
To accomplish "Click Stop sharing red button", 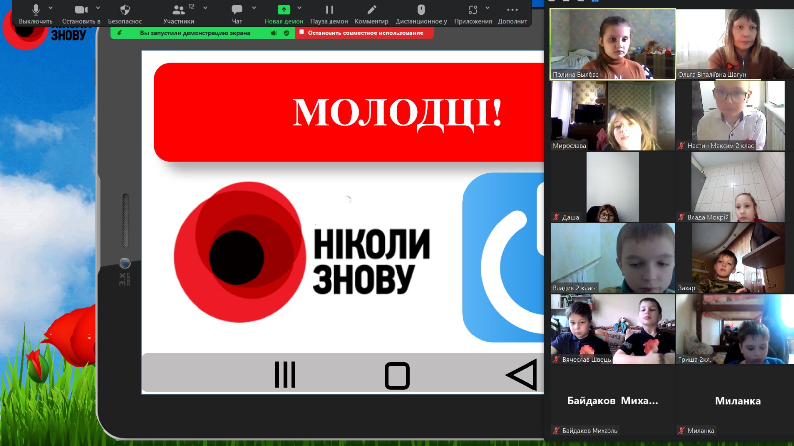I will 365,33.
